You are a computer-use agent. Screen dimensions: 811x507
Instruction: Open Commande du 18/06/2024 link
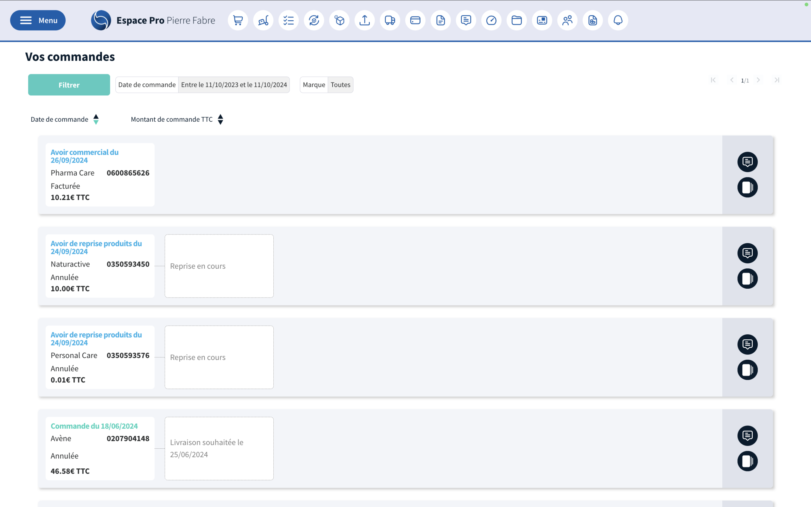point(94,426)
